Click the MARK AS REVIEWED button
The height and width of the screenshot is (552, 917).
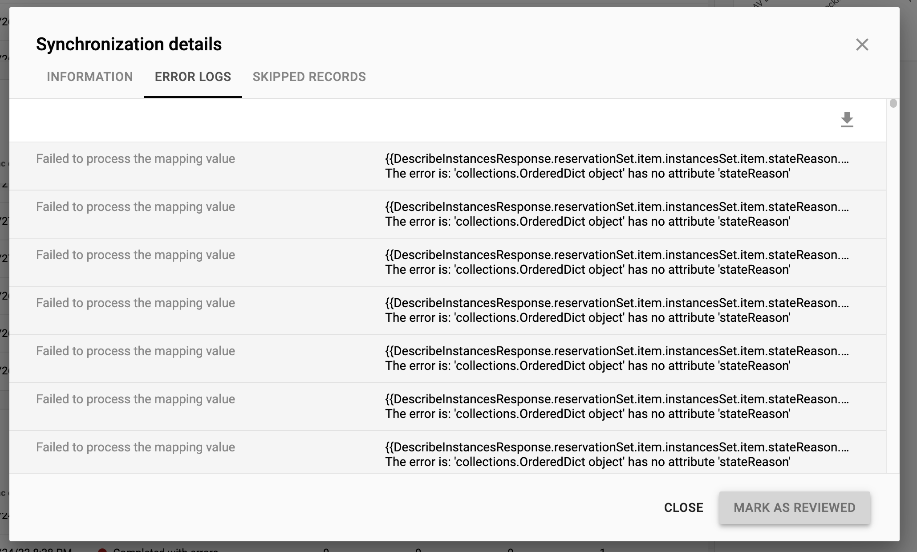(794, 507)
